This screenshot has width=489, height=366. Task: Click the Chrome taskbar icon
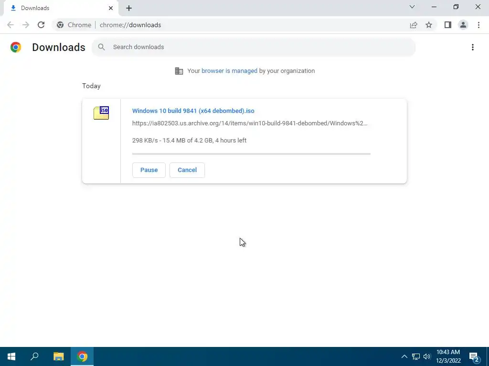point(82,356)
